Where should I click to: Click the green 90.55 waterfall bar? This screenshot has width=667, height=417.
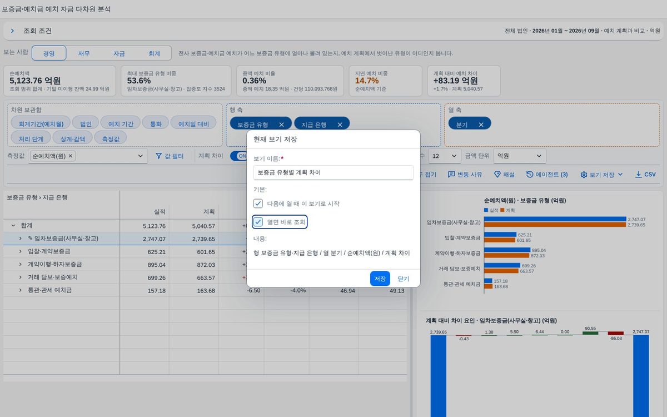coord(590,333)
